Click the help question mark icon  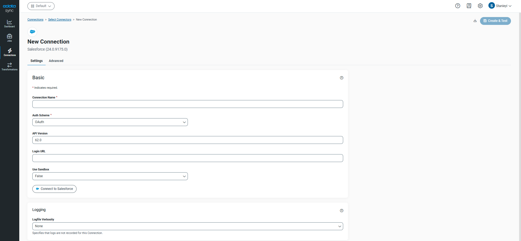pyautogui.click(x=458, y=6)
